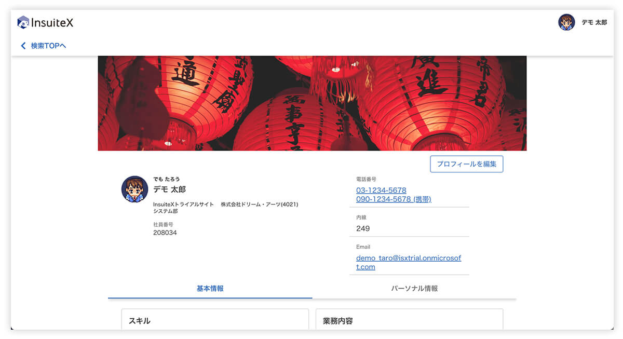Click the プロフィールを編集 button
Viewport: 623px width, 339px height.
click(467, 164)
